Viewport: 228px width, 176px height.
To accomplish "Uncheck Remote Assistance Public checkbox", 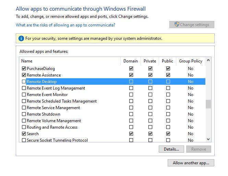I will coord(168,75).
